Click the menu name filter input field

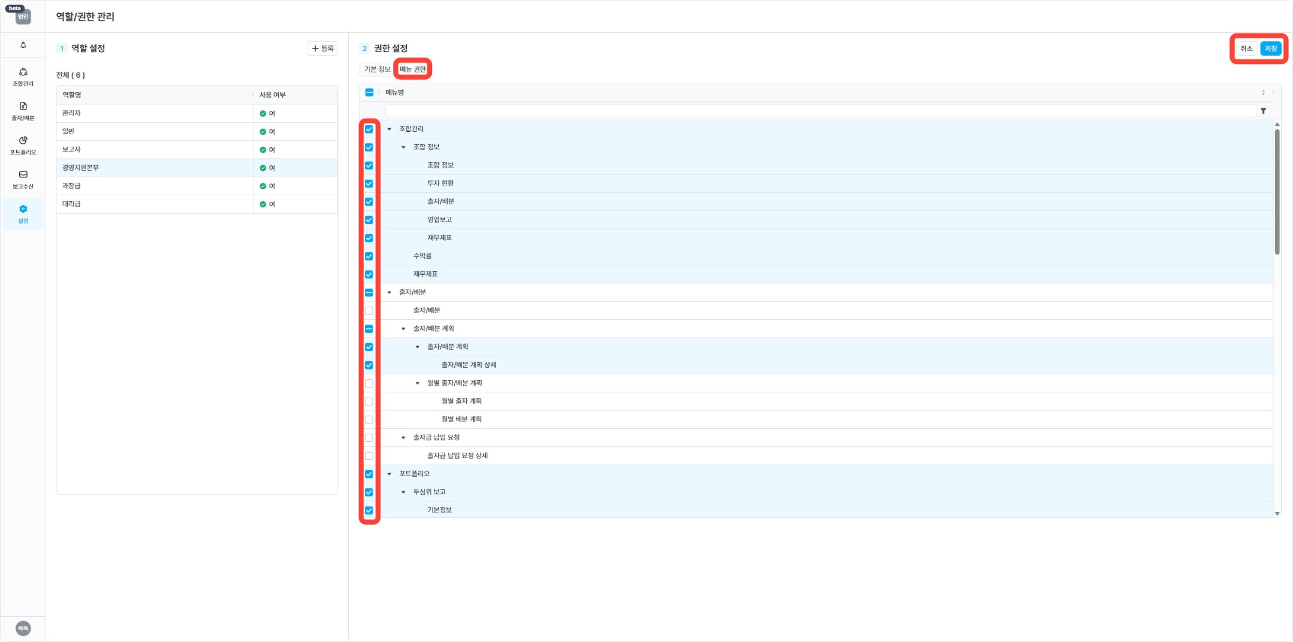point(820,111)
